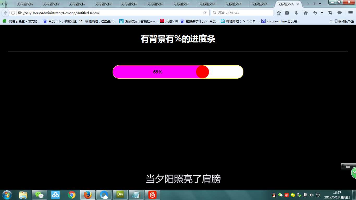Click the magenta filled part of progress bar

coord(154,72)
